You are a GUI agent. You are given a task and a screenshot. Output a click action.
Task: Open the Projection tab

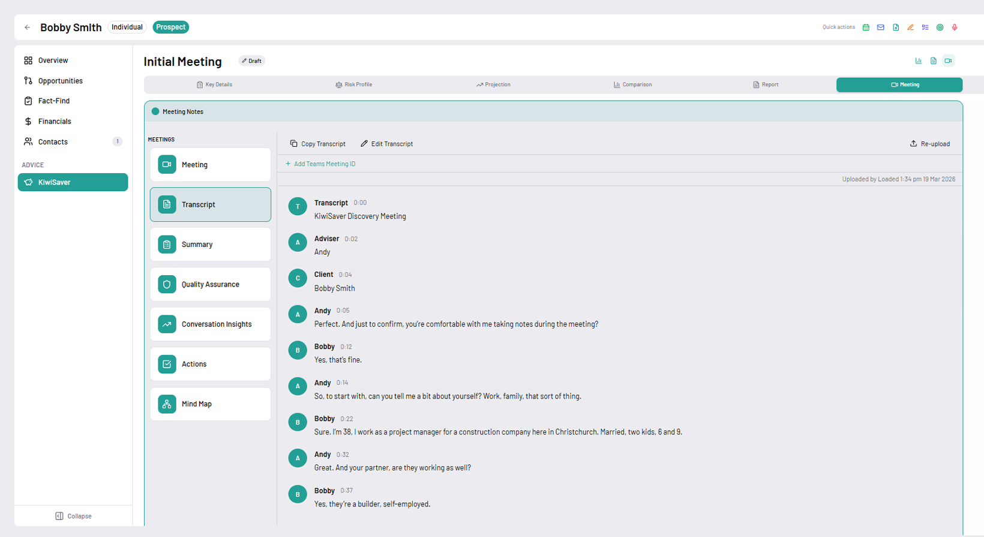point(493,85)
